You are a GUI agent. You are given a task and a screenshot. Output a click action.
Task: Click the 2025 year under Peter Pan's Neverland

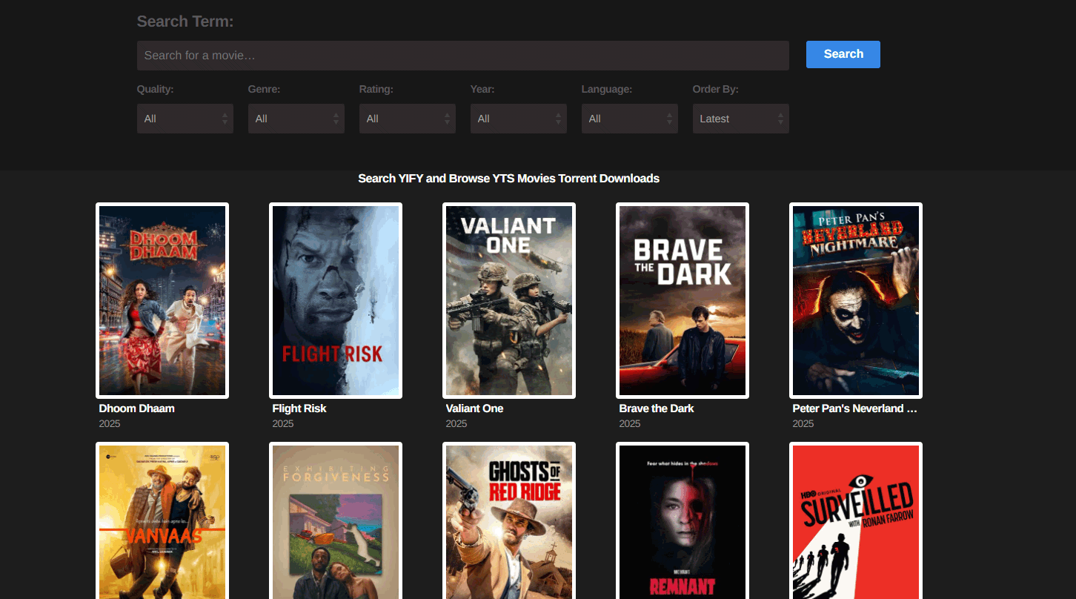(803, 424)
